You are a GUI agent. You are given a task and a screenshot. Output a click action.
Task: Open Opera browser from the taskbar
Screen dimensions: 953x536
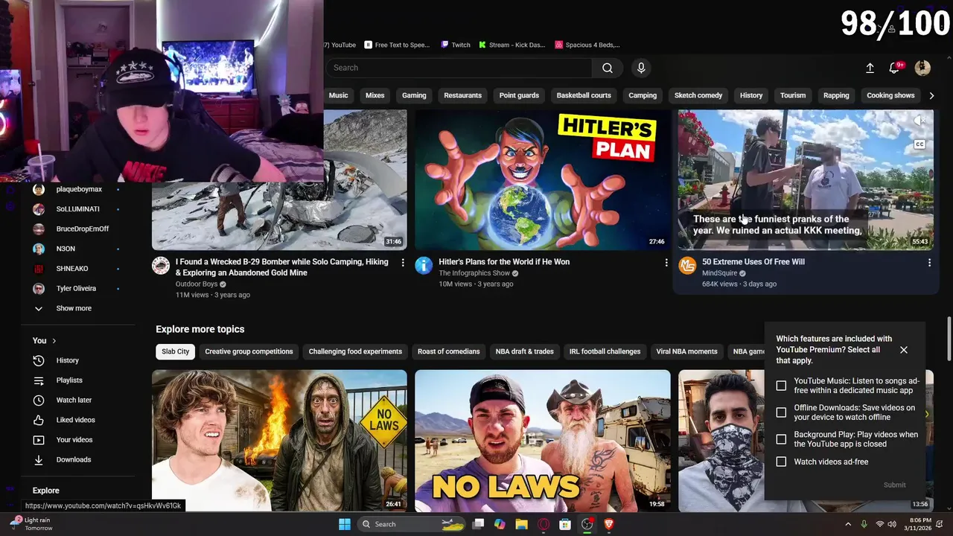tap(544, 524)
